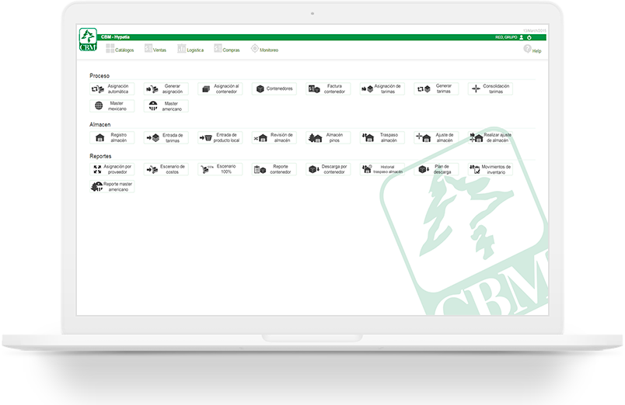Open Traspaso almacén
625x405 pixels.
pyautogui.click(x=382, y=137)
